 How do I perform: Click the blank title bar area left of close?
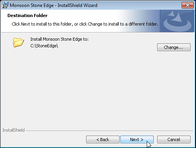[x=139, y=5]
